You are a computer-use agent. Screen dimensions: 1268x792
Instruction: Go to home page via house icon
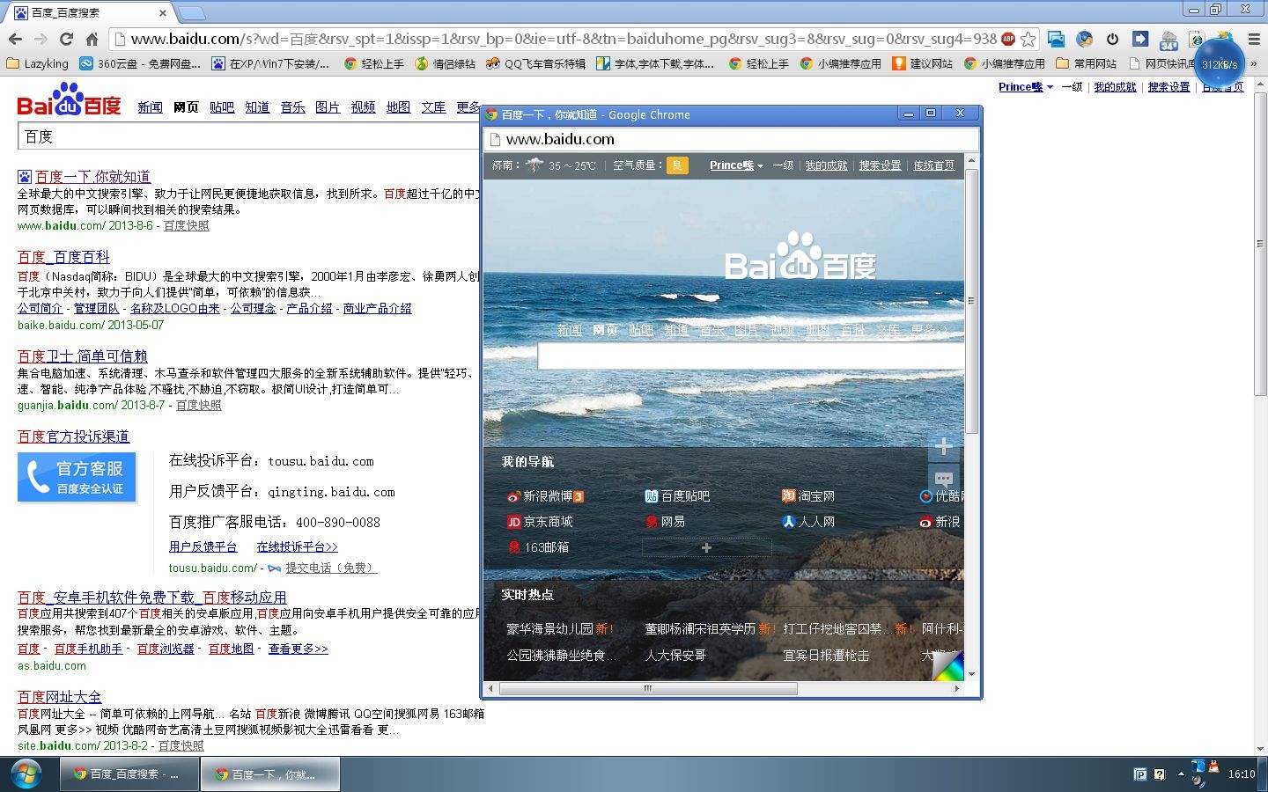(x=92, y=39)
